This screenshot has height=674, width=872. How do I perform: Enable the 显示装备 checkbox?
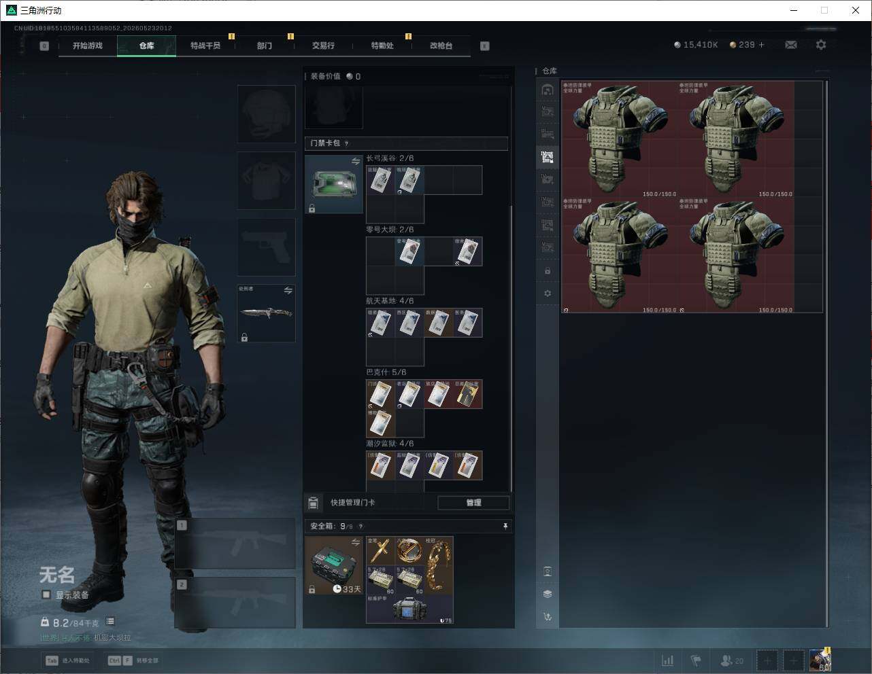click(46, 595)
